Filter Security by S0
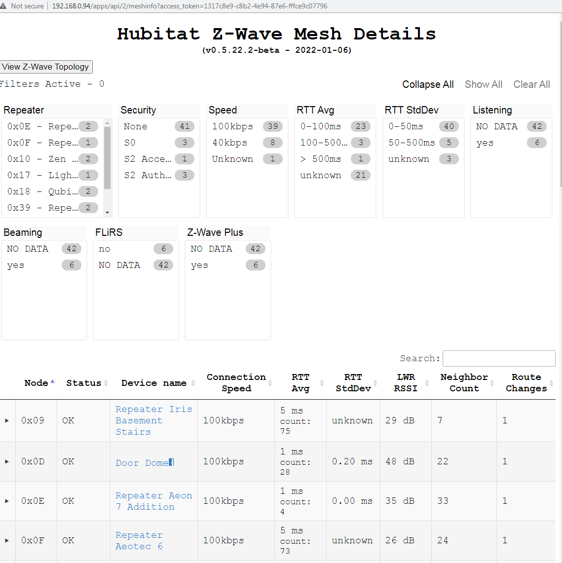This screenshot has width=562, height=563. tap(159, 143)
